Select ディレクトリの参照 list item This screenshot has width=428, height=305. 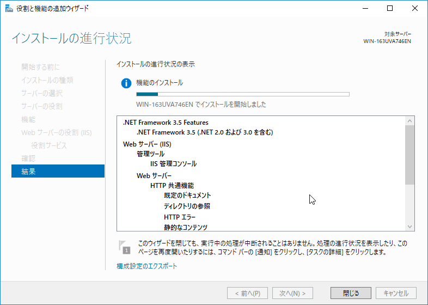click(x=187, y=206)
